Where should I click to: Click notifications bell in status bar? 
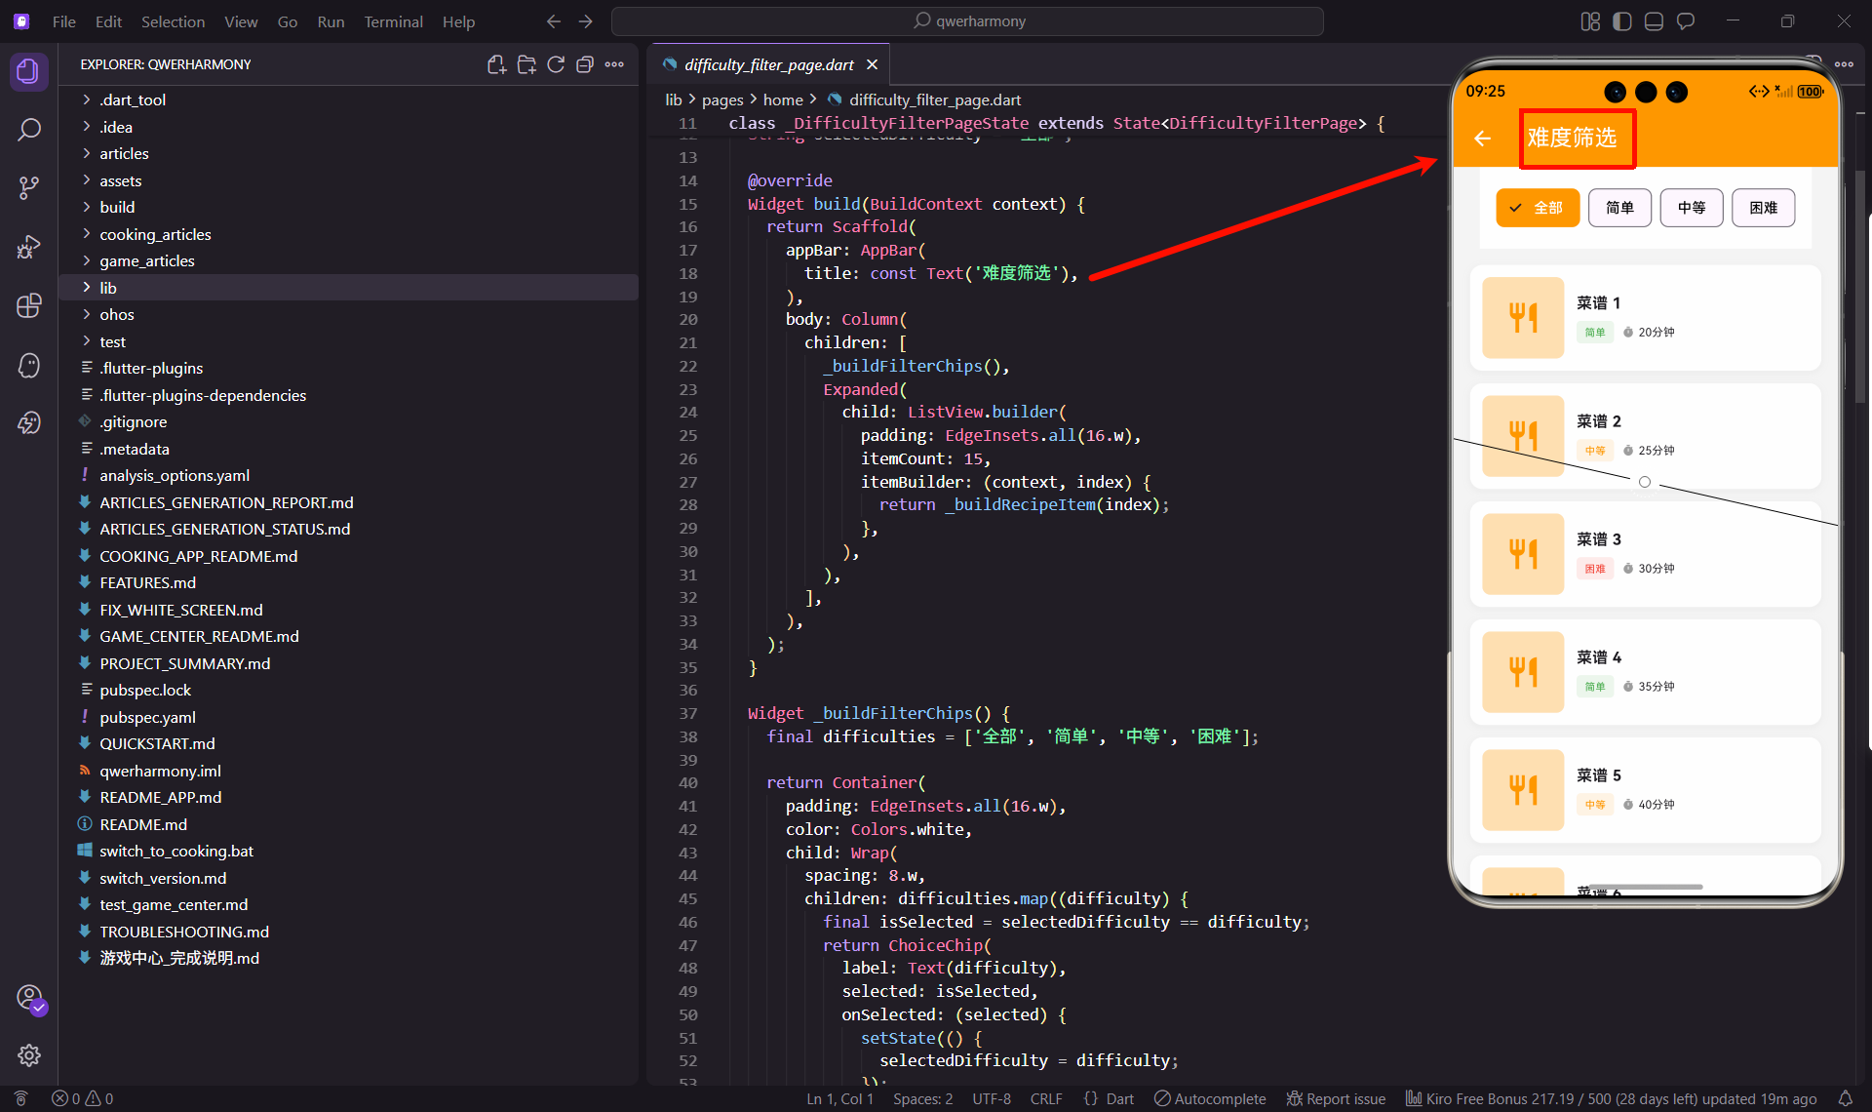[1845, 1098]
